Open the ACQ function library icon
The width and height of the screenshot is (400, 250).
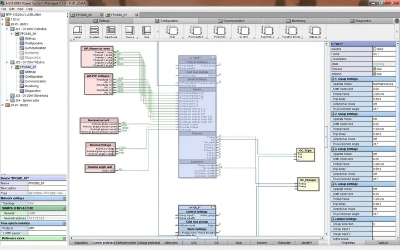click(172, 31)
